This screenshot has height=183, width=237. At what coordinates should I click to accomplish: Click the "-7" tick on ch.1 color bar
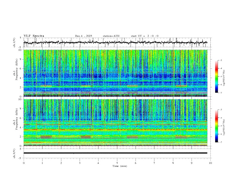tap(221, 93)
